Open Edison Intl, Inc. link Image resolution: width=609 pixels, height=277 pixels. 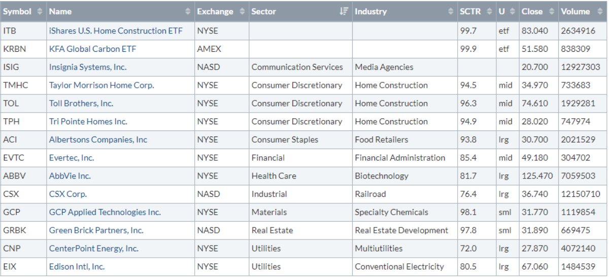coord(77,267)
